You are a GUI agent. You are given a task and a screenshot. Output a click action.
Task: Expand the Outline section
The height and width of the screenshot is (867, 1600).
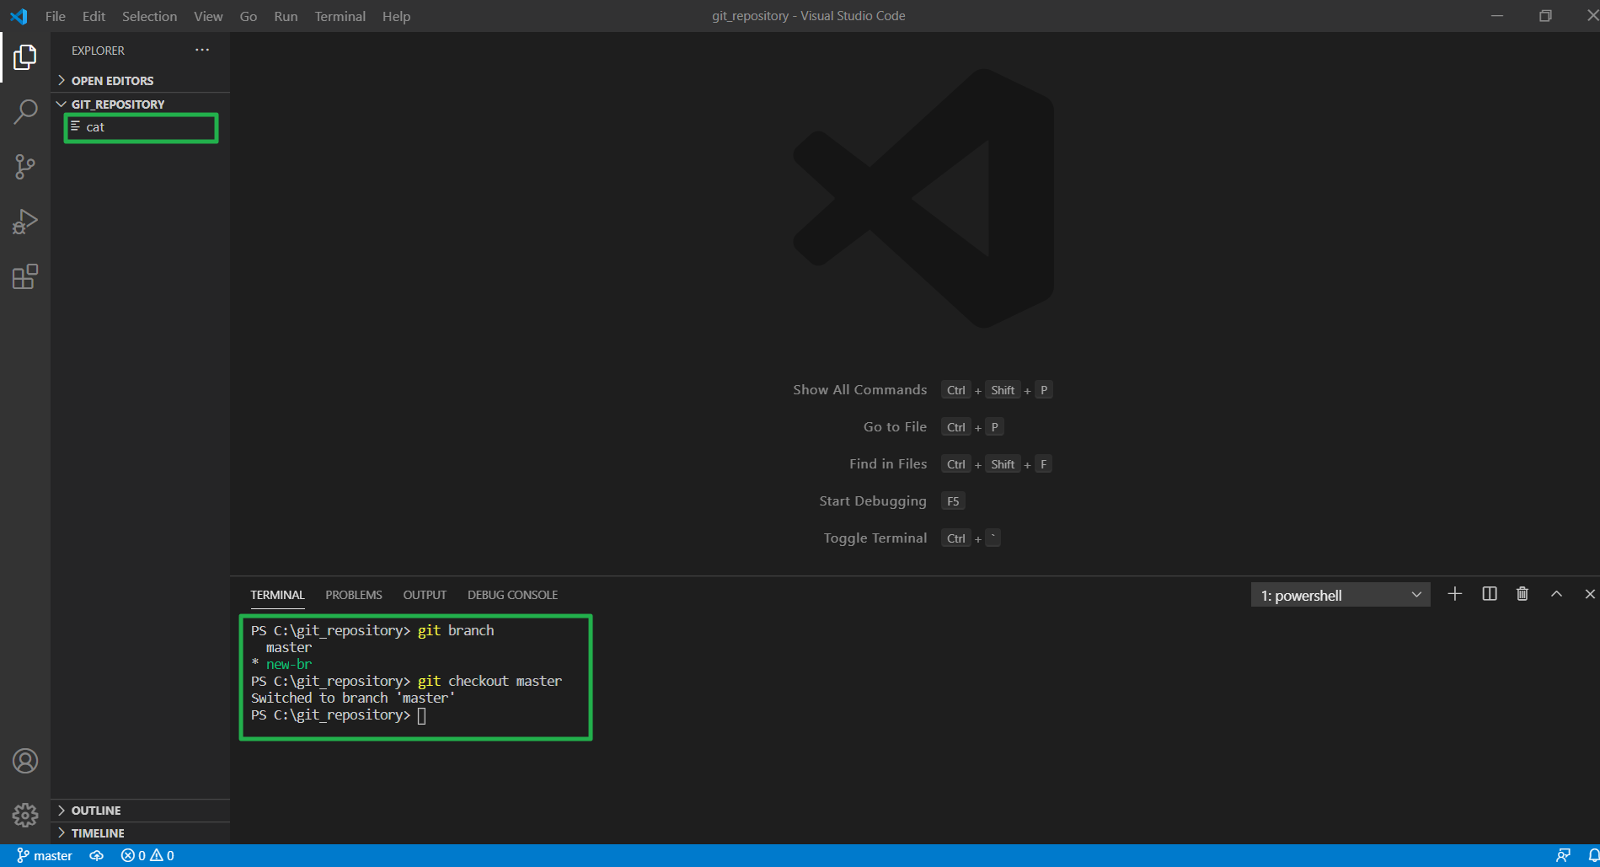(x=140, y=811)
